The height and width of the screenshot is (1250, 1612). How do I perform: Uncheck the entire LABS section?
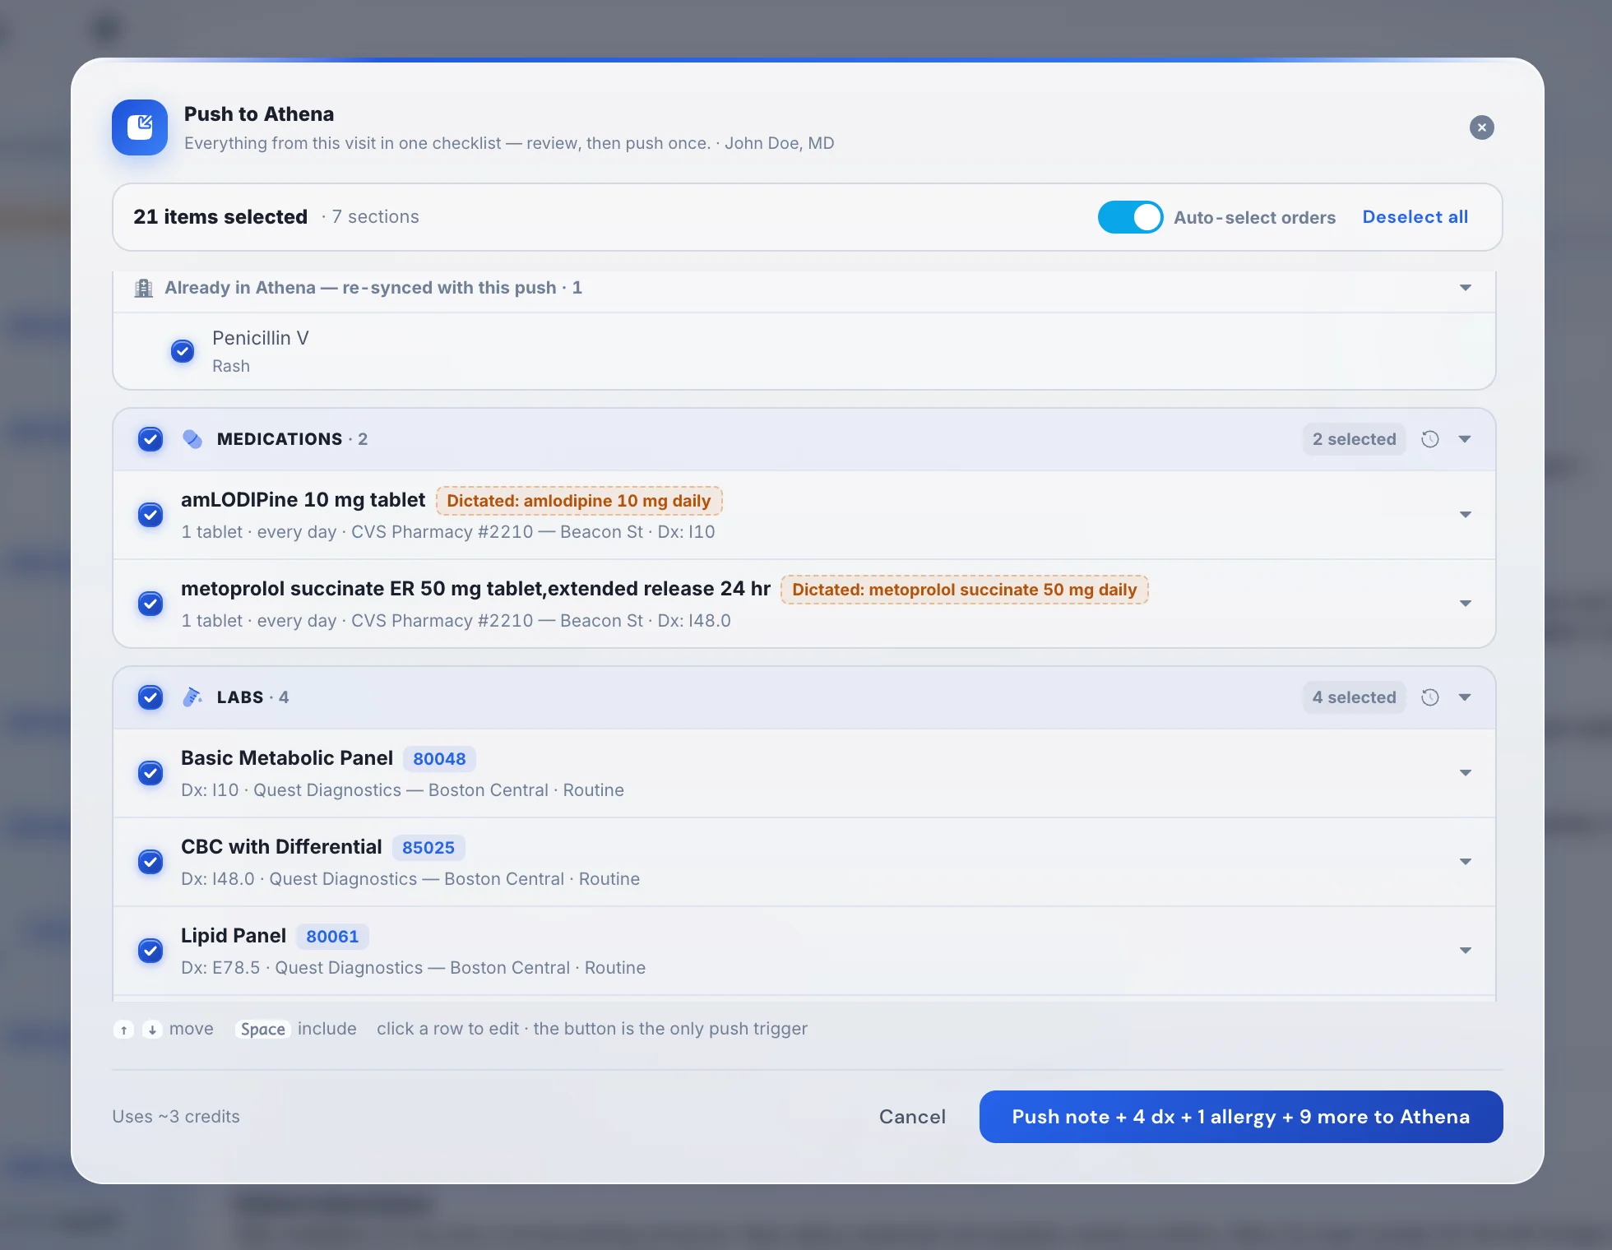tap(151, 697)
